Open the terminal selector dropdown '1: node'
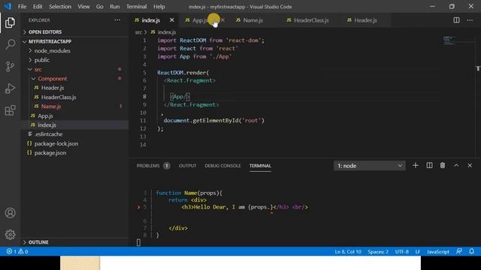The image size is (481, 270). pos(369,166)
